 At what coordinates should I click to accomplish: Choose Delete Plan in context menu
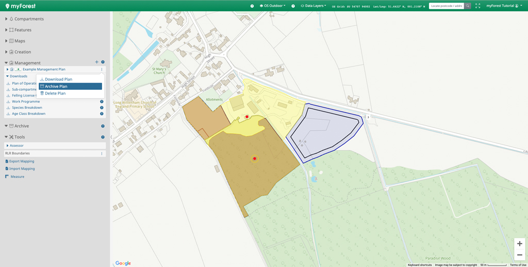55,93
